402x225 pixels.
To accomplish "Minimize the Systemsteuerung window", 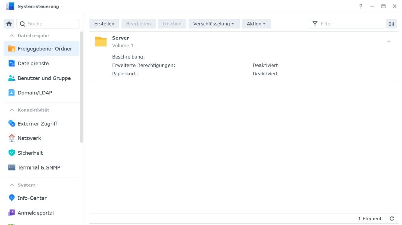I will click(x=372, y=6).
